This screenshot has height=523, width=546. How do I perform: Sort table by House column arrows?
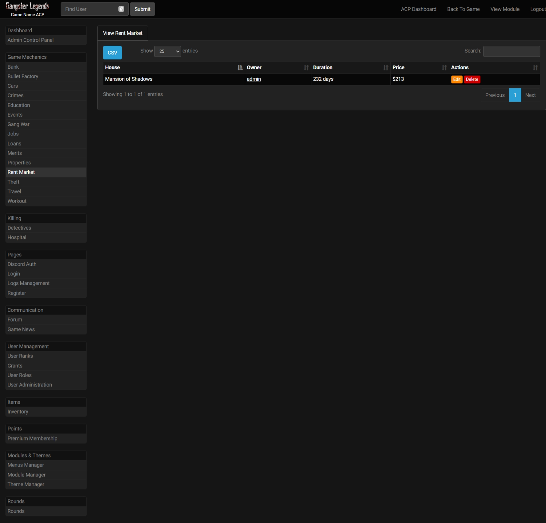[x=240, y=67]
